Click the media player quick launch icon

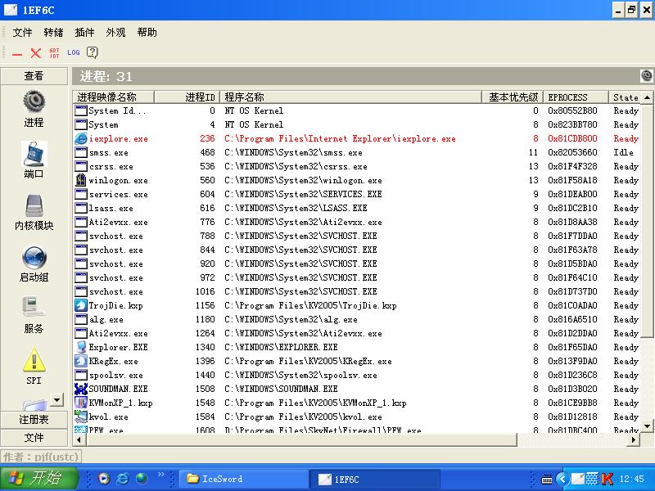coord(104,478)
